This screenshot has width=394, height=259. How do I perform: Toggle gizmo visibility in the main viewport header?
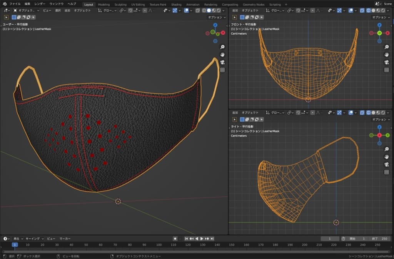tap(174, 10)
